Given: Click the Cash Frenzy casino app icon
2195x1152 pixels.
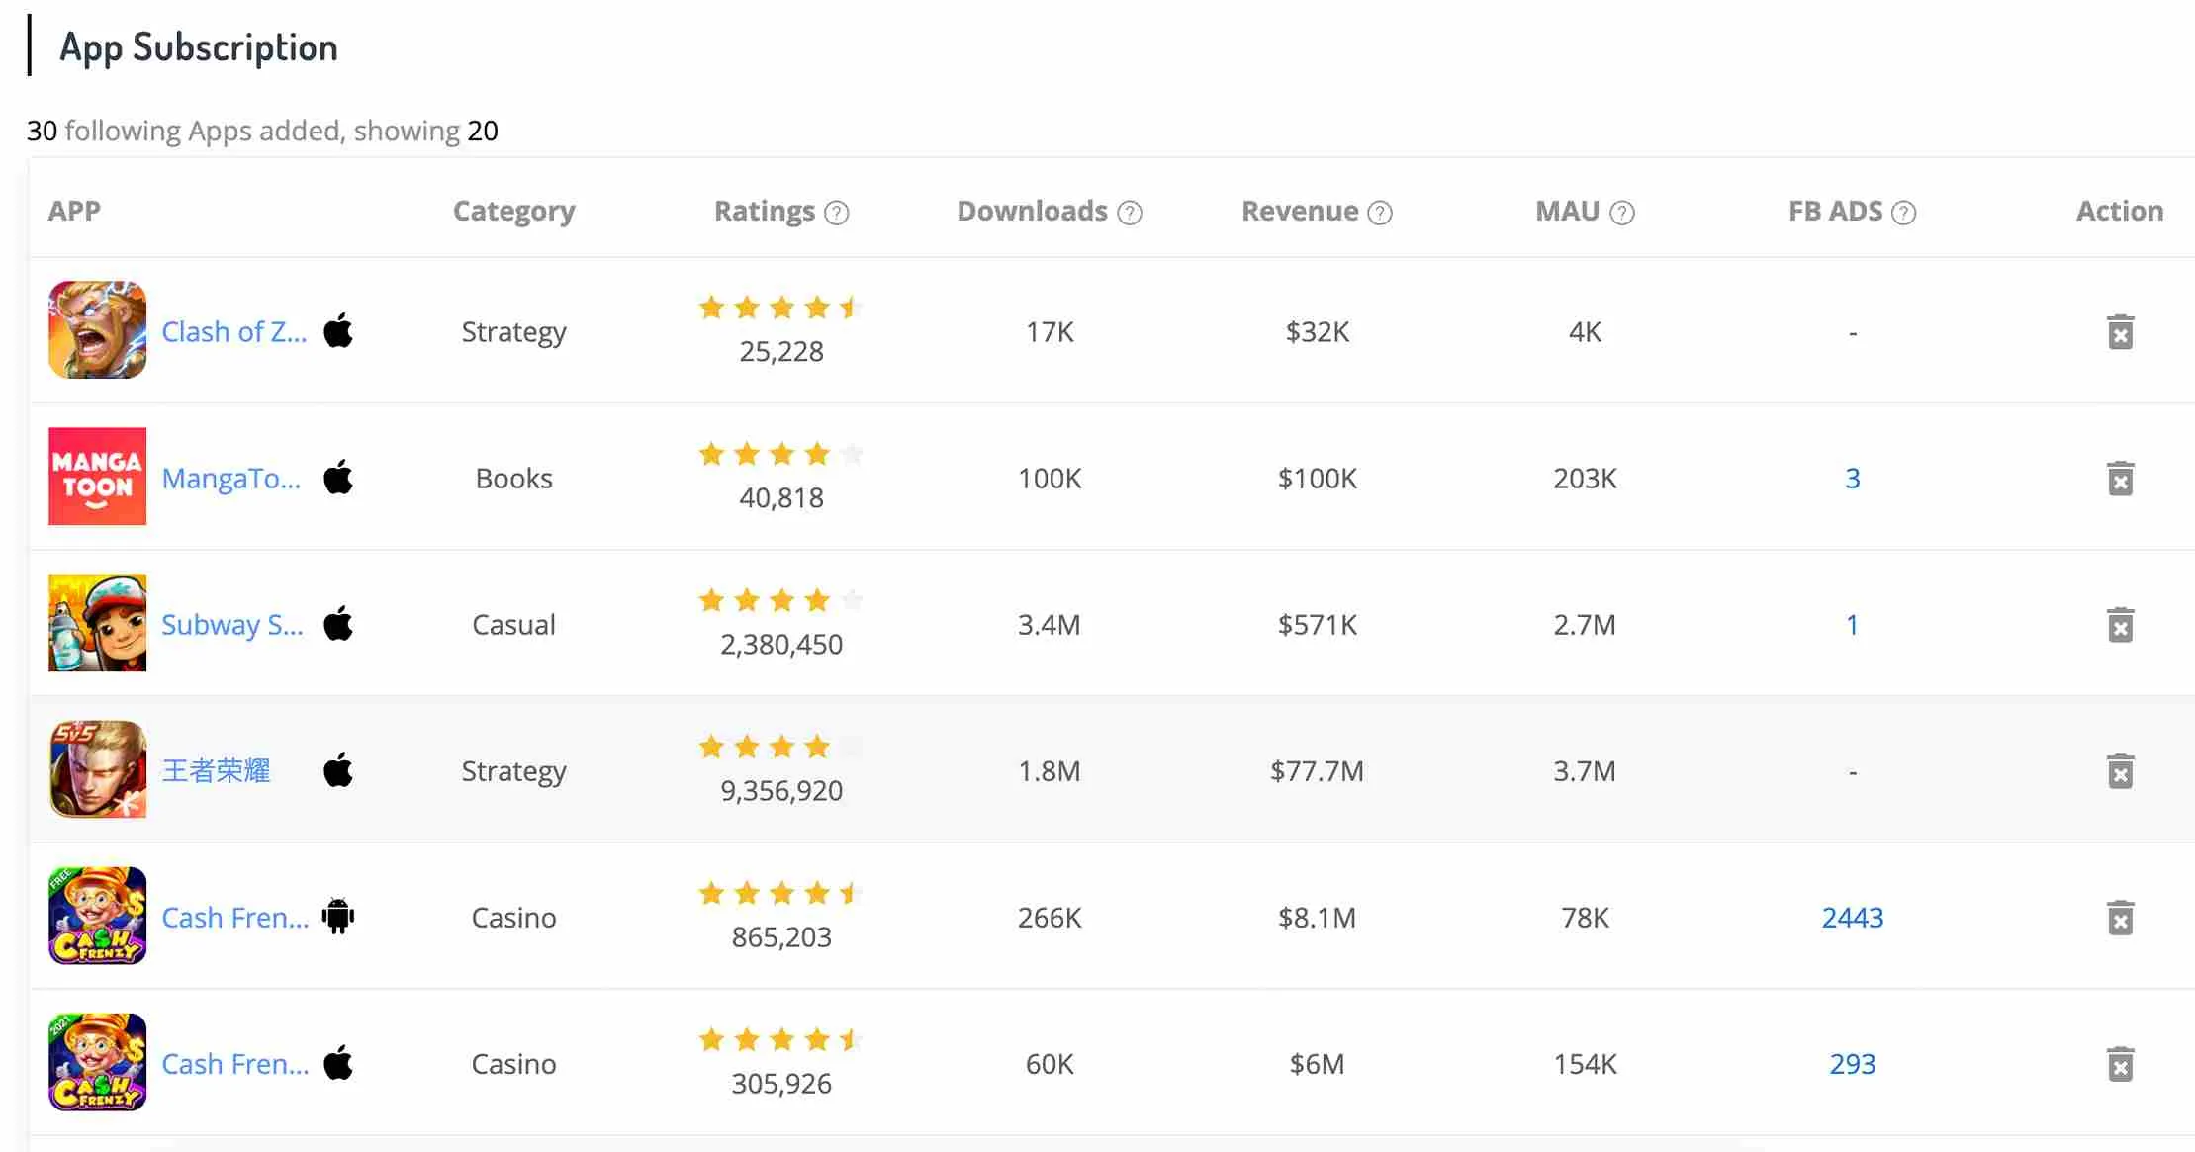Looking at the screenshot, I should coord(96,916).
